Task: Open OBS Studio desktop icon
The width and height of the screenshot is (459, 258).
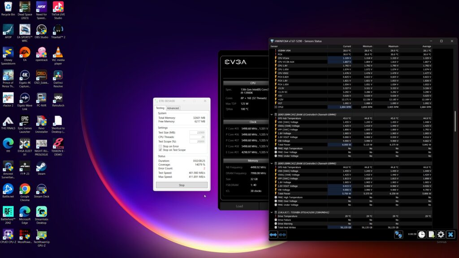Action: tap(41, 31)
